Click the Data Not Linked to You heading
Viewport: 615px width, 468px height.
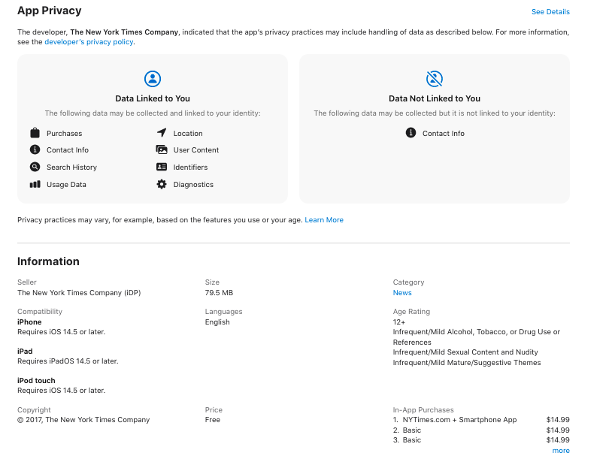pyautogui.click(x=435, y=98)
